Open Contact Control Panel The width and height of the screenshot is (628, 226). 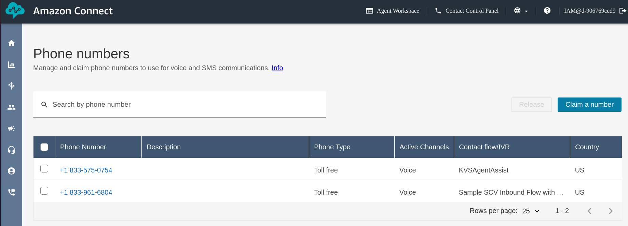pyautogui.click(x=467, y=11)
